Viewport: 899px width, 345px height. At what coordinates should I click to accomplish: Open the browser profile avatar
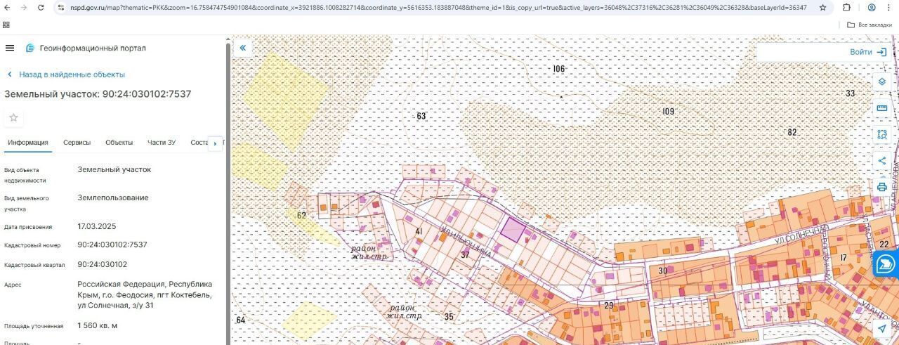point(872,8)
